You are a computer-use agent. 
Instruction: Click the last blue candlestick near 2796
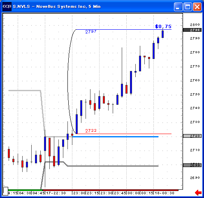coord(162,34)
